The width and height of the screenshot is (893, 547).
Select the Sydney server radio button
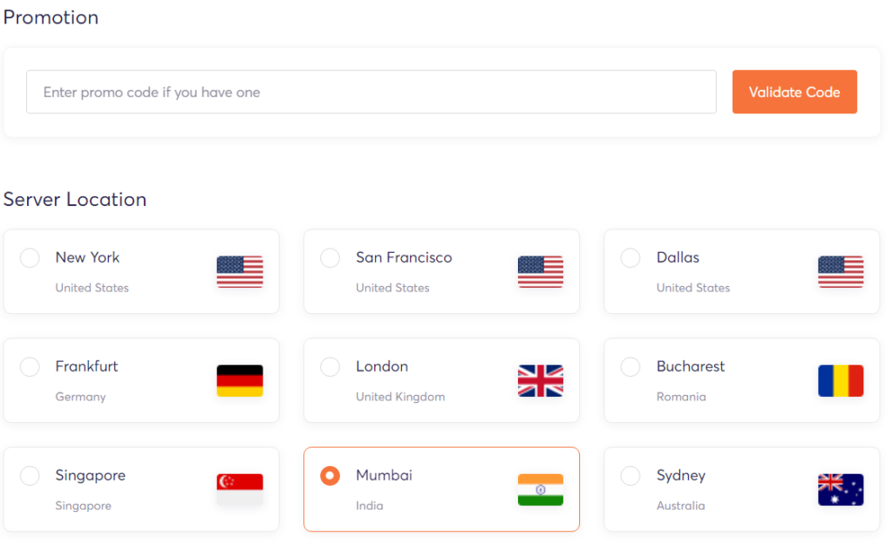(630, 475)
